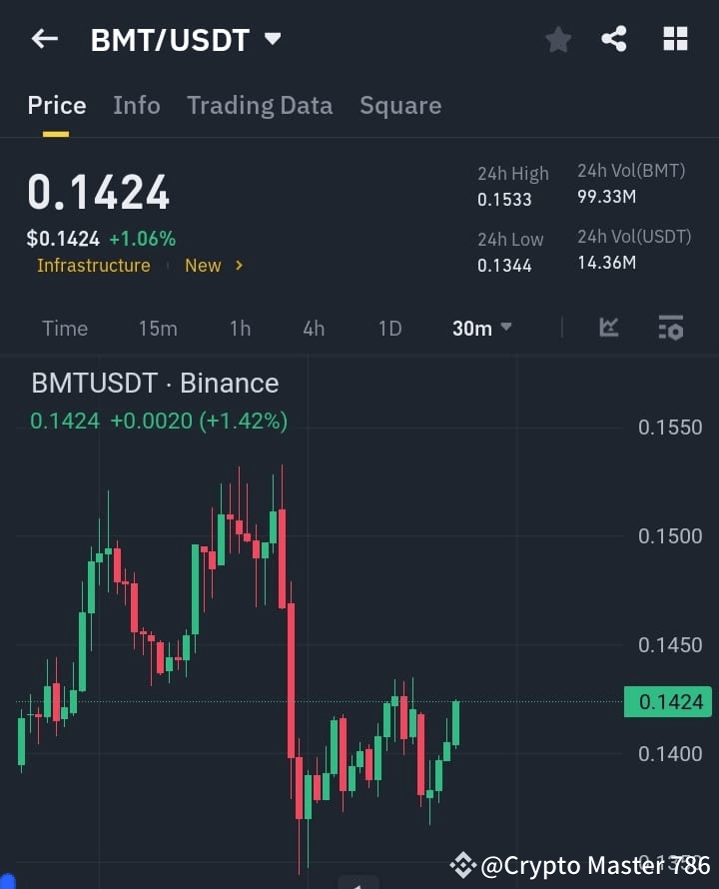This screenshot has height=889, width=719.
Task: View the Infrastructure category label
Action: 93,265
